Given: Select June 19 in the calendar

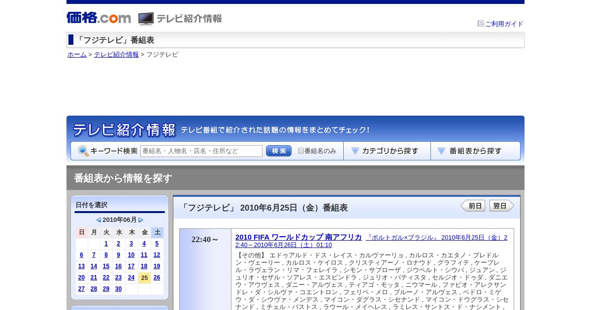Looking at the screenshot, I should coord(157,266).
